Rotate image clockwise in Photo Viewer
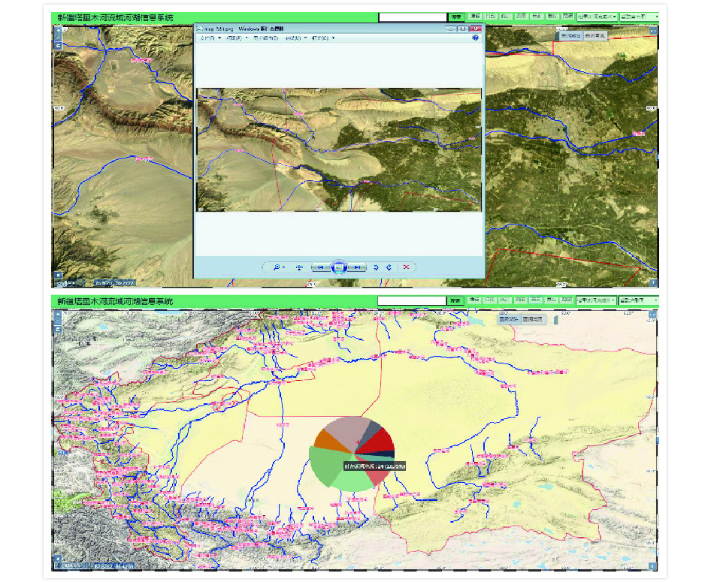The width and height of the screenshot is (711, 582). pos(389,267)
